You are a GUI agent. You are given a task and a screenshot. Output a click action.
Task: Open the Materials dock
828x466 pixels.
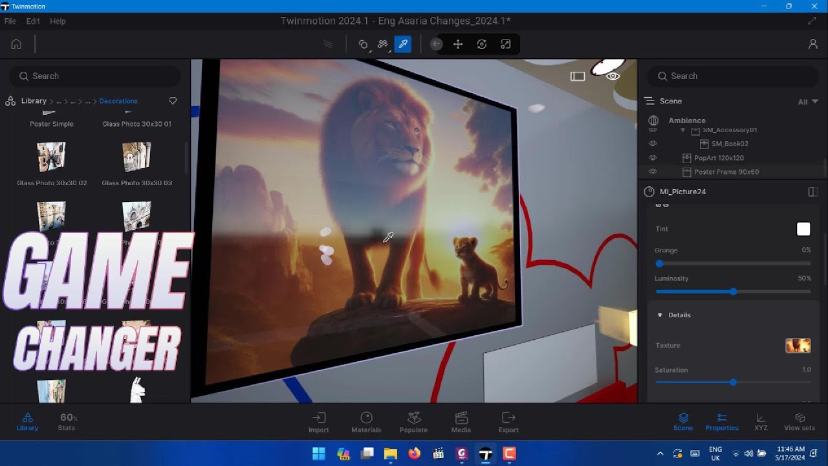366,422
